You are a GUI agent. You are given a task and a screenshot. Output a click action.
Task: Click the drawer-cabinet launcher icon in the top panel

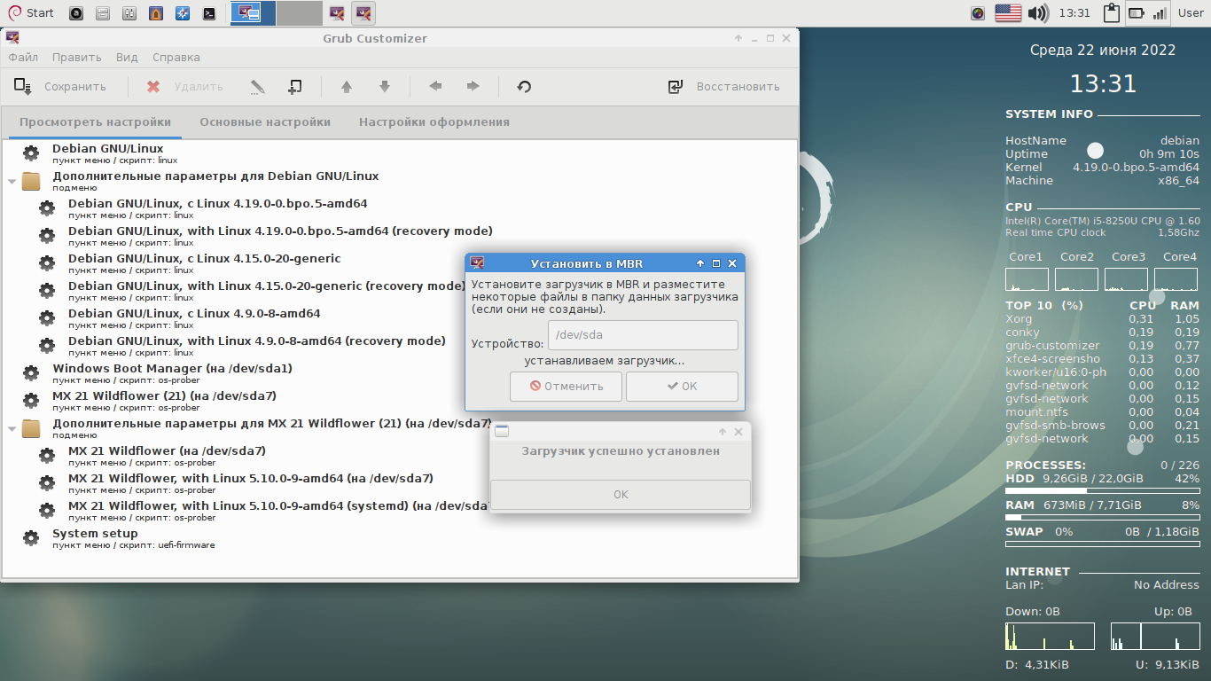tap(103, 13)
